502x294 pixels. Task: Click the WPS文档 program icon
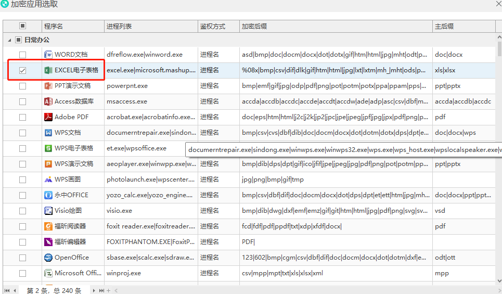[x=48, y=133]
